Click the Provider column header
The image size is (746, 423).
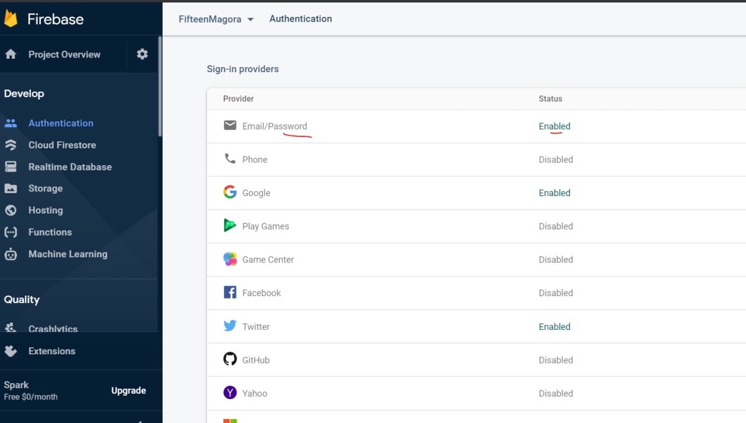pyautogui.click(x=238, y=98)
